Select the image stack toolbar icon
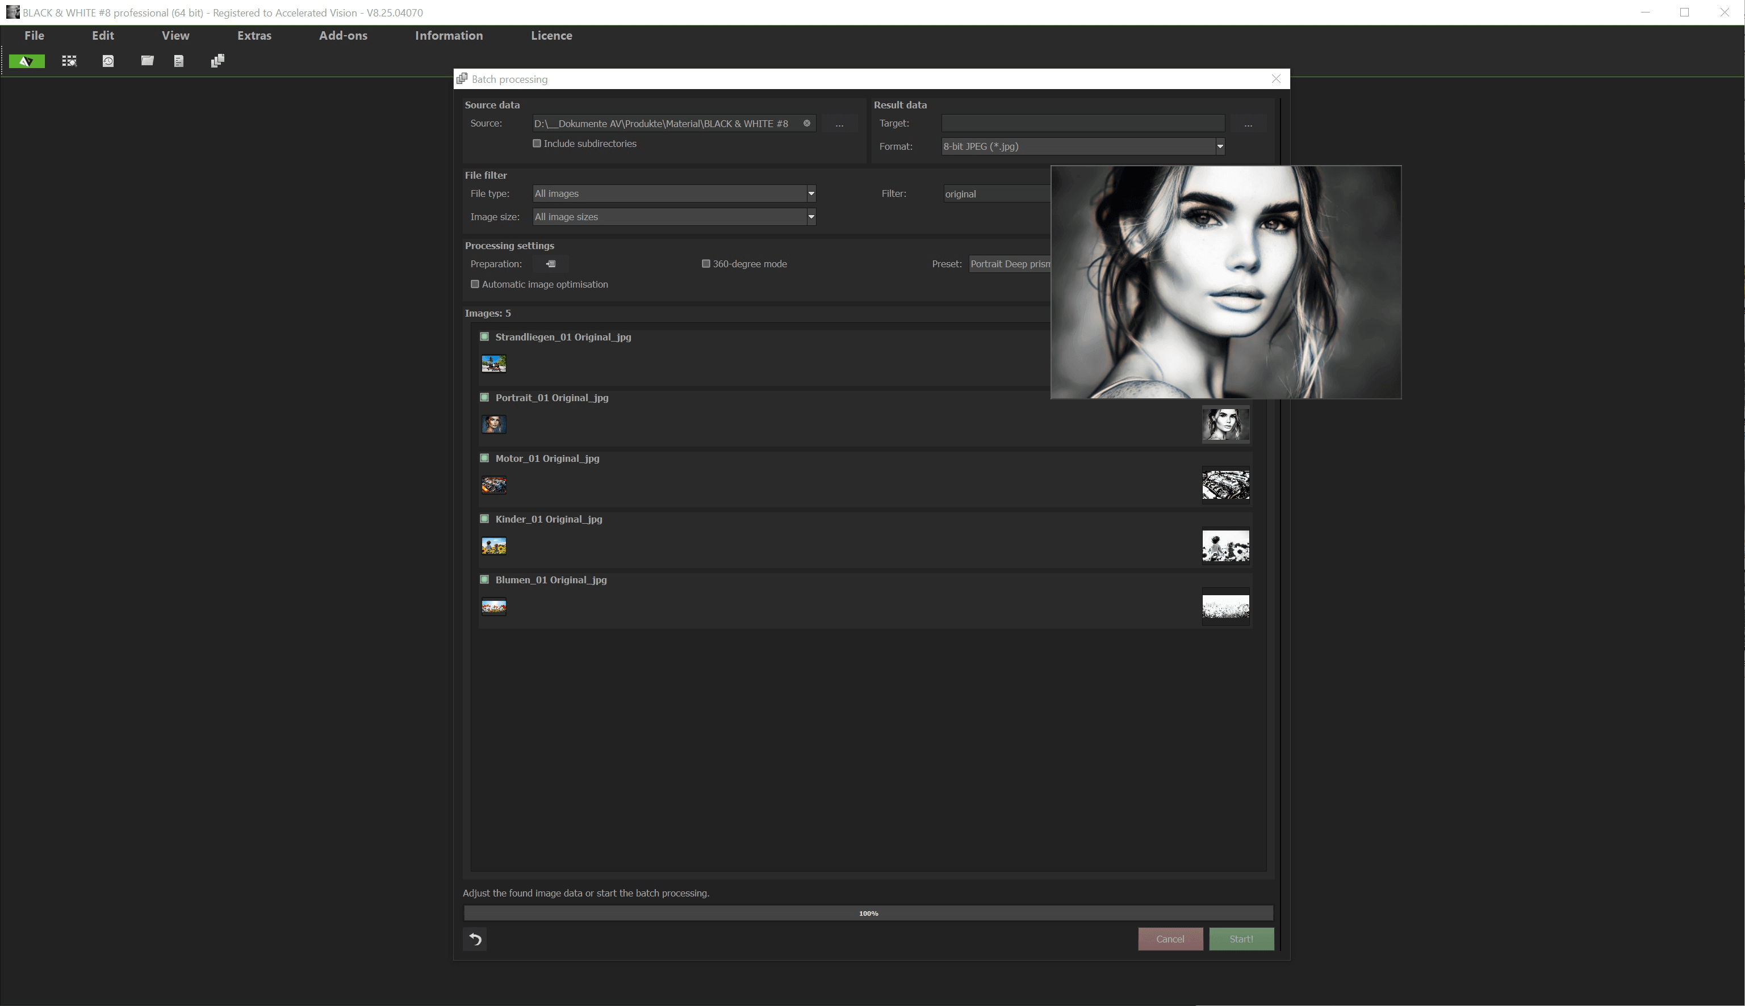The height and width of the screenshot is (1006, 1745). (217, 61)
